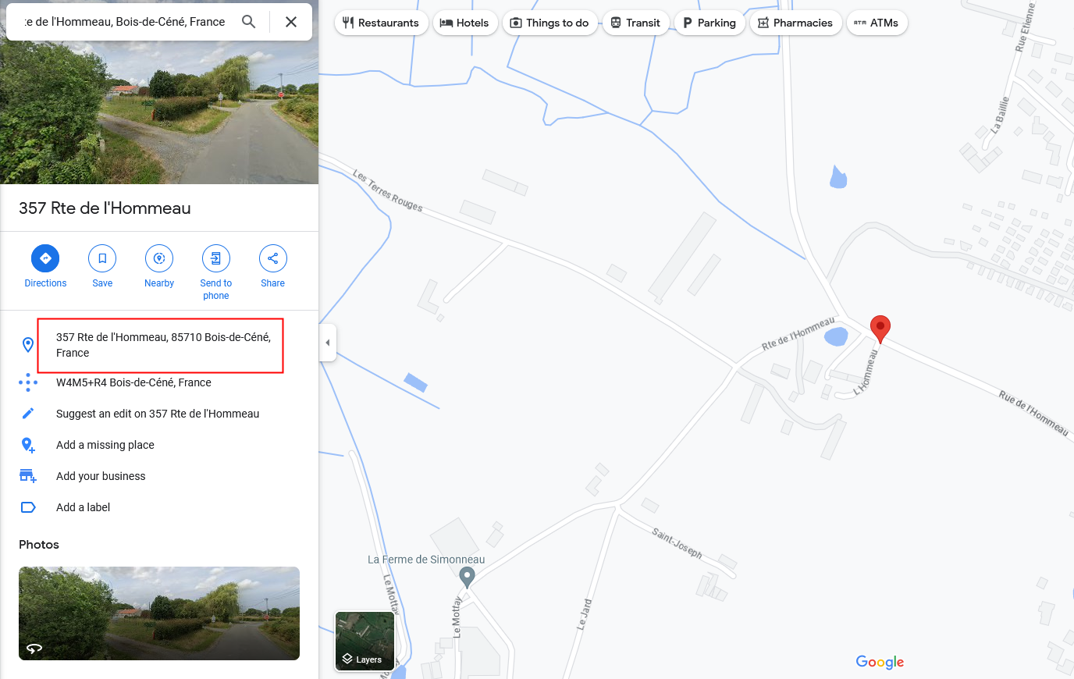Click the Directions icon button
Screen dimensions: 1074x679
tap(45, 258)
